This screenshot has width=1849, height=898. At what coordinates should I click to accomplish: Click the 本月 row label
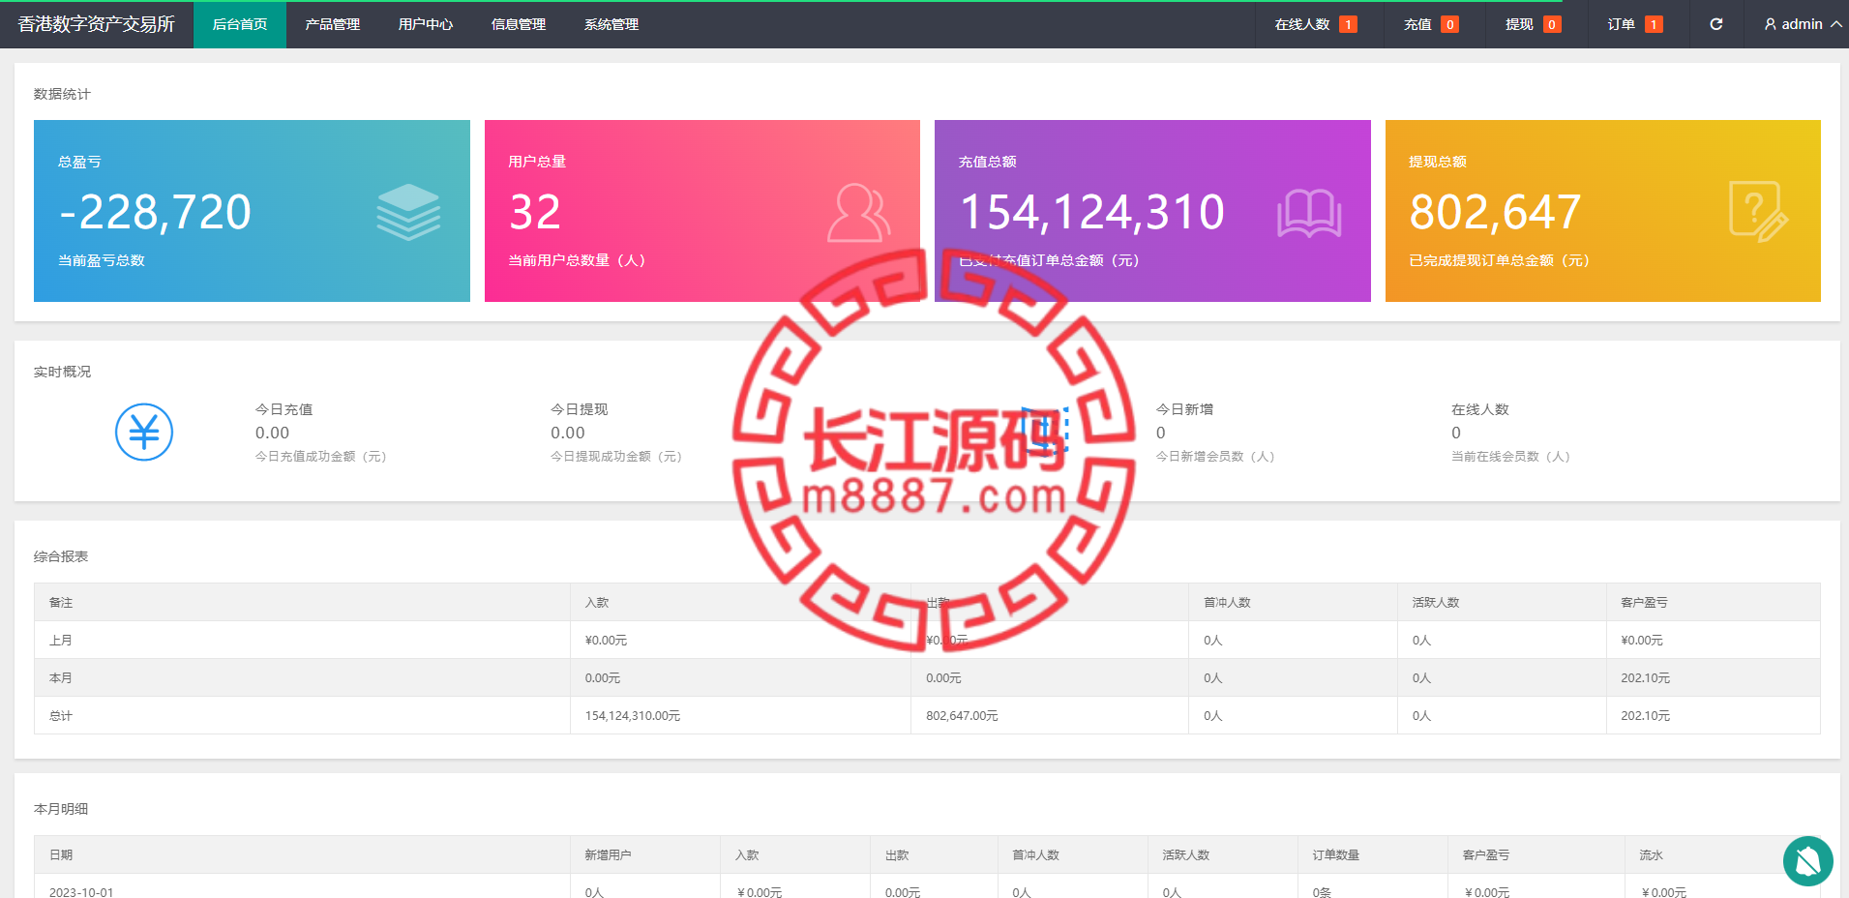click(x=61, y=678)
